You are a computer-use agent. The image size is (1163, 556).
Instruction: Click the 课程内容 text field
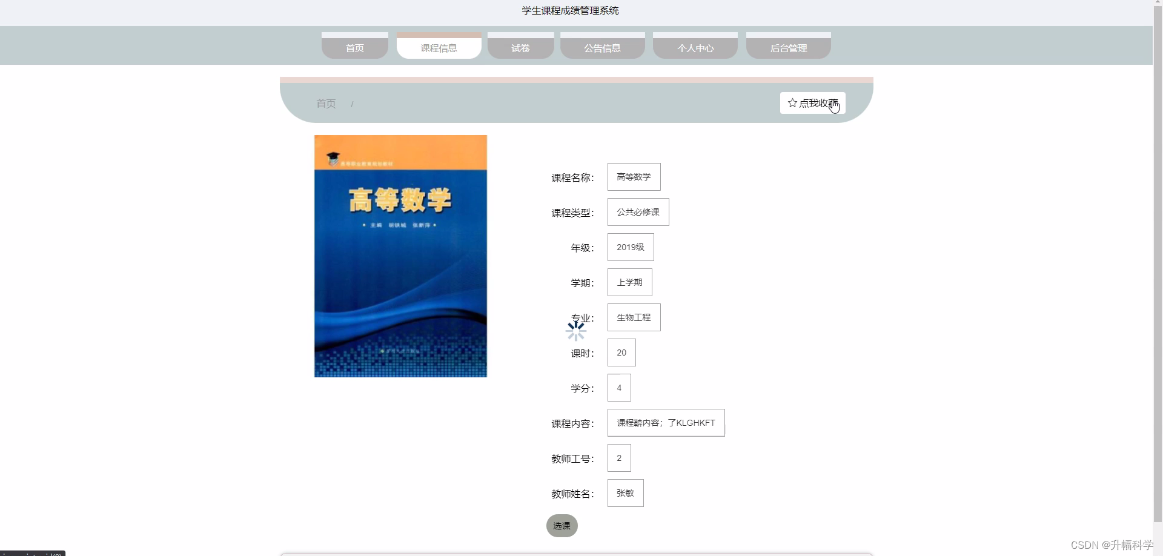666,422
